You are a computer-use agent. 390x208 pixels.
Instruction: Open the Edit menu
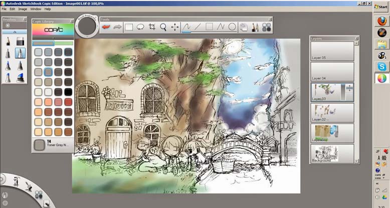(x=13, y=9)
